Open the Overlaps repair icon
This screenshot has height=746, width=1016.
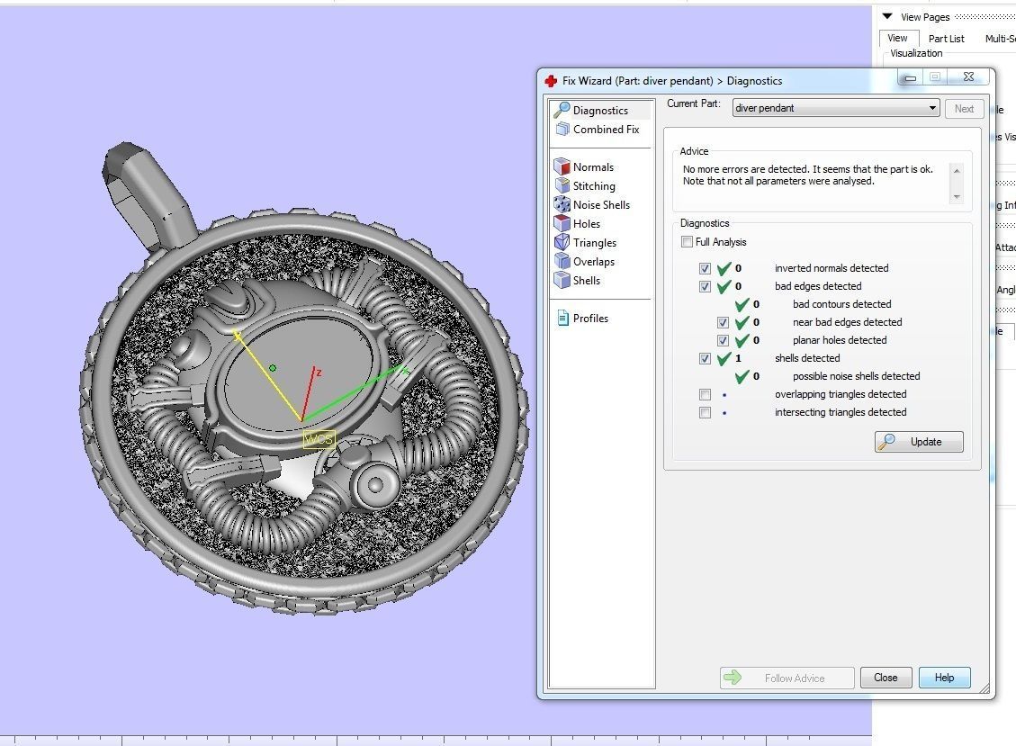click(562, 261)
